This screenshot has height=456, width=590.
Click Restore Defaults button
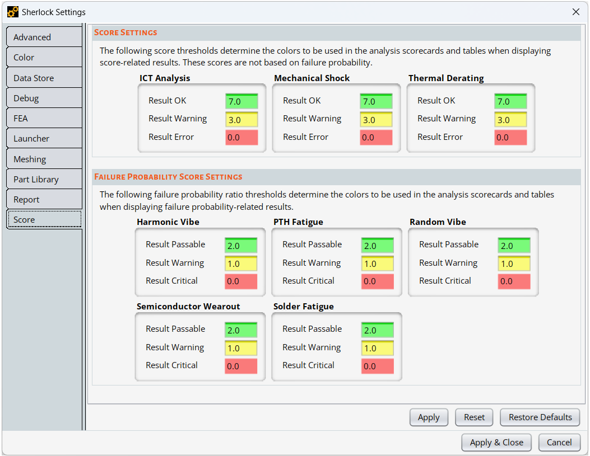coord(540,417)
